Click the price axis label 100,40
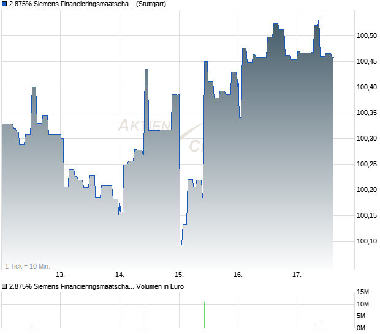The height and width of the screenshot is (334, 380). 367,87
